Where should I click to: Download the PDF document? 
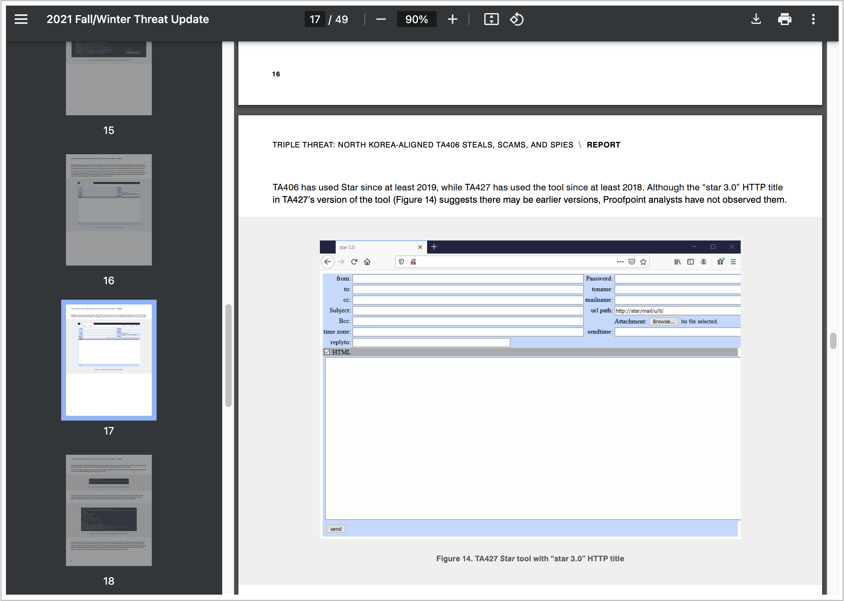coord(756,19)
